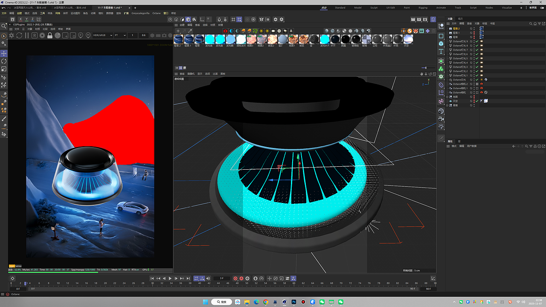Click the lock icon in the render viewer toolbar

pos(50,36)
